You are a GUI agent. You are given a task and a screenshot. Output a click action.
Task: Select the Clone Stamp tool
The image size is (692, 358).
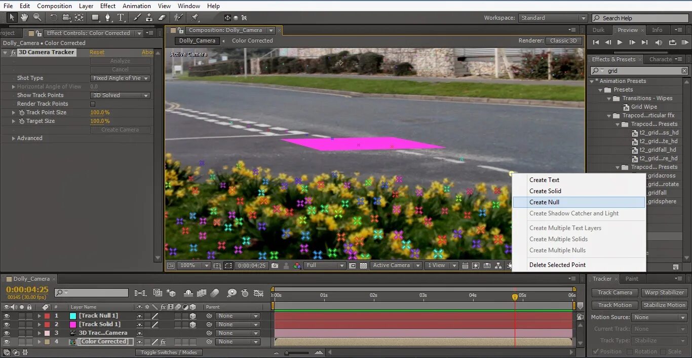pyautogui.click(x=149, y=17)
